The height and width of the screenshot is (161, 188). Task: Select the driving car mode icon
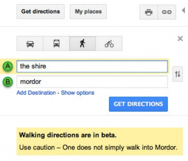[30, 44]
